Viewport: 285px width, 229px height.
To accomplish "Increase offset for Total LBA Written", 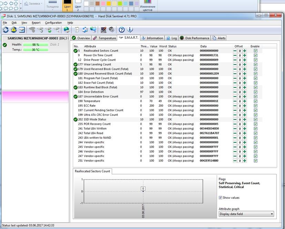I will pyautogui.click(x=245, y=128).
